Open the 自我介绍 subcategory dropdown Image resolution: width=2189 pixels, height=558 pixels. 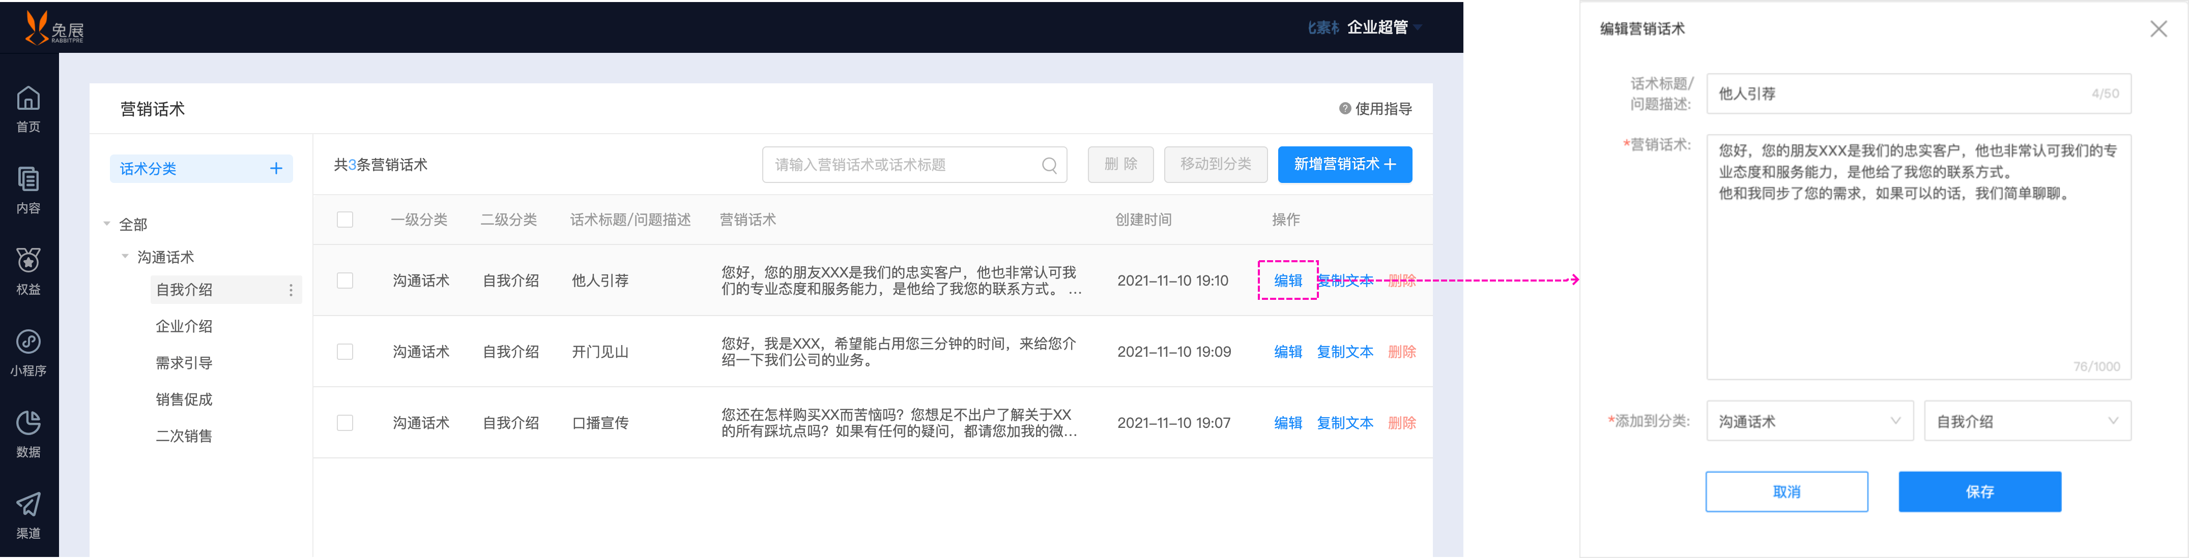(x=2028, y=421)
